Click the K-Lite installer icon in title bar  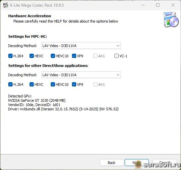[6, 5]
